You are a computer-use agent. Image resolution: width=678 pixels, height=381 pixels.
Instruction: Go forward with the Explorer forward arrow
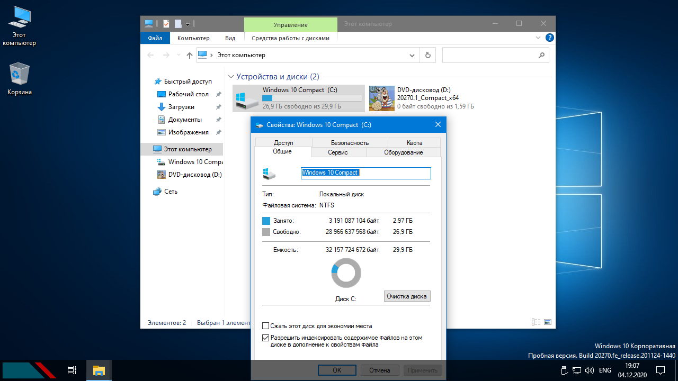(166, 55)
